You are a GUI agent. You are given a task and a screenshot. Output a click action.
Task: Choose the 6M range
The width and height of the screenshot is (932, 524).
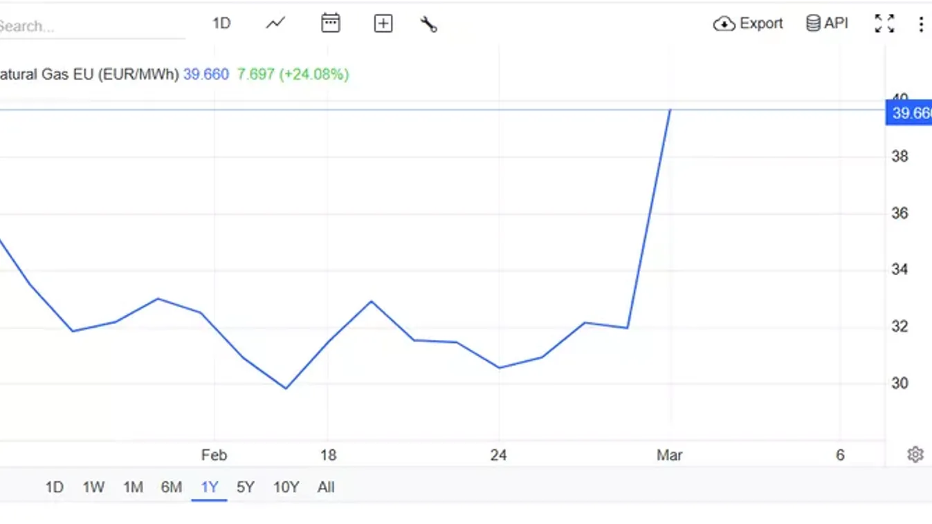(171, 487)
